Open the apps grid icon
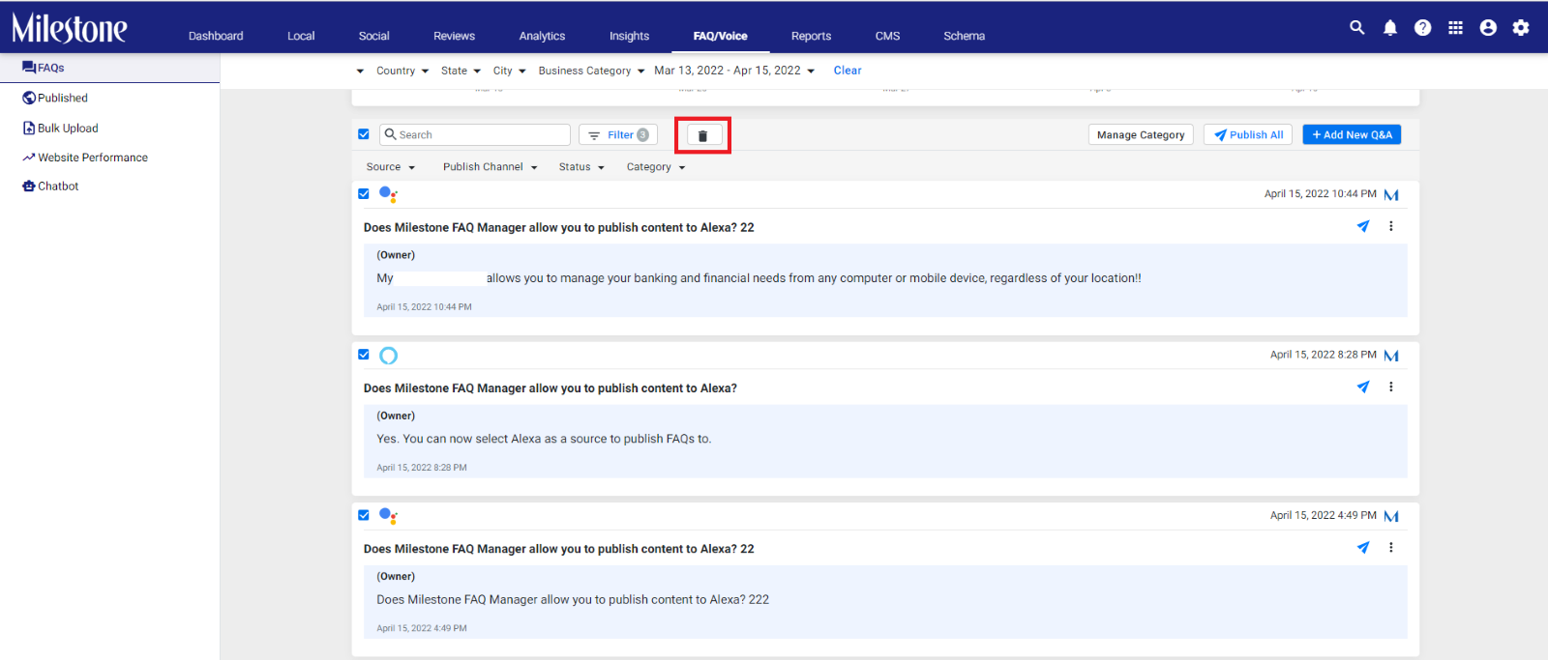Viewport: 1548px width, 660px height. [x=1455, y=28]
